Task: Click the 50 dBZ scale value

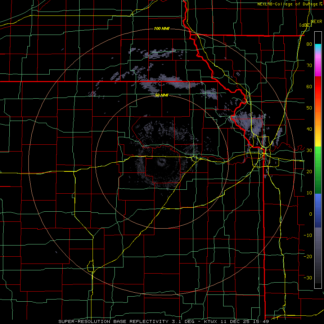Action: tap(309, 108)
